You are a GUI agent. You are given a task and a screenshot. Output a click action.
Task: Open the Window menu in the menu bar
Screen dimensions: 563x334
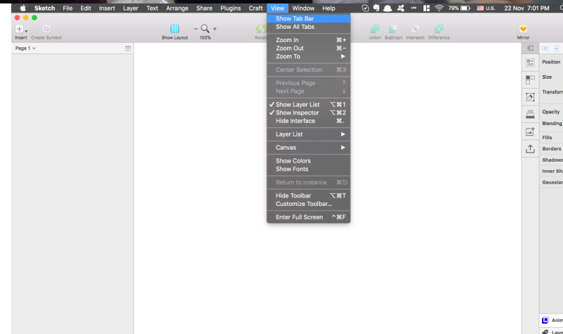303,8
